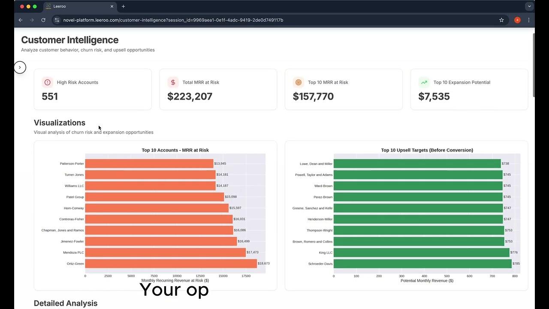This screenshot has height=309, width=549.
Task: Open the tab search dropdown arrow
Action: point(529,6)
